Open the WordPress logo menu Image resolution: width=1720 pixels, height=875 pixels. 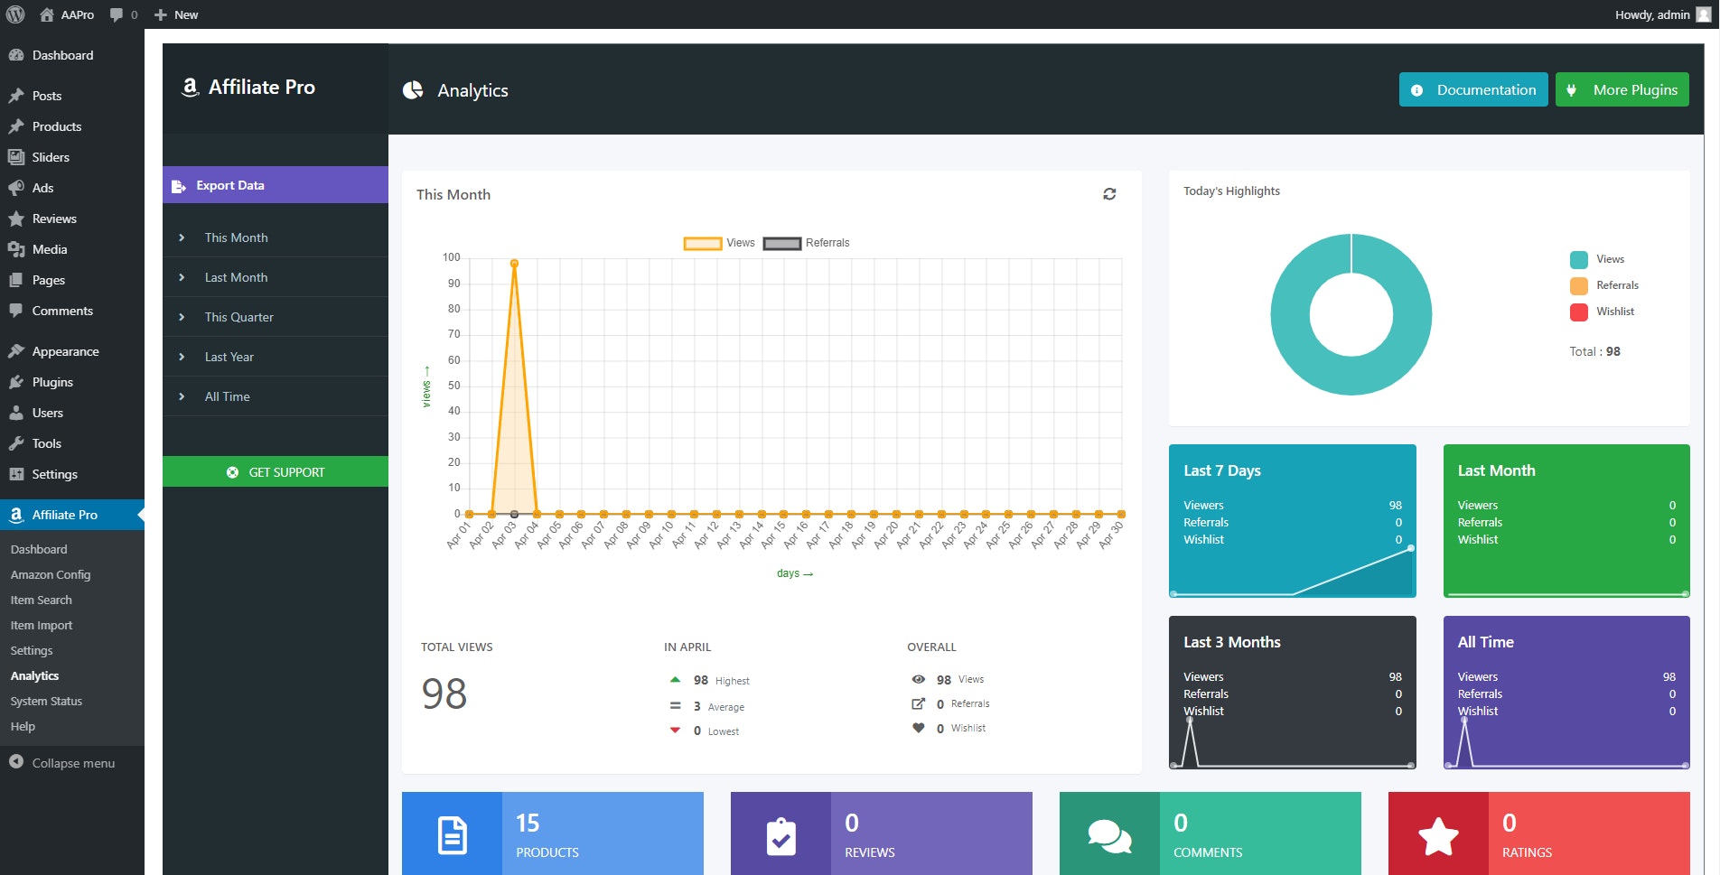click(15, 14)
